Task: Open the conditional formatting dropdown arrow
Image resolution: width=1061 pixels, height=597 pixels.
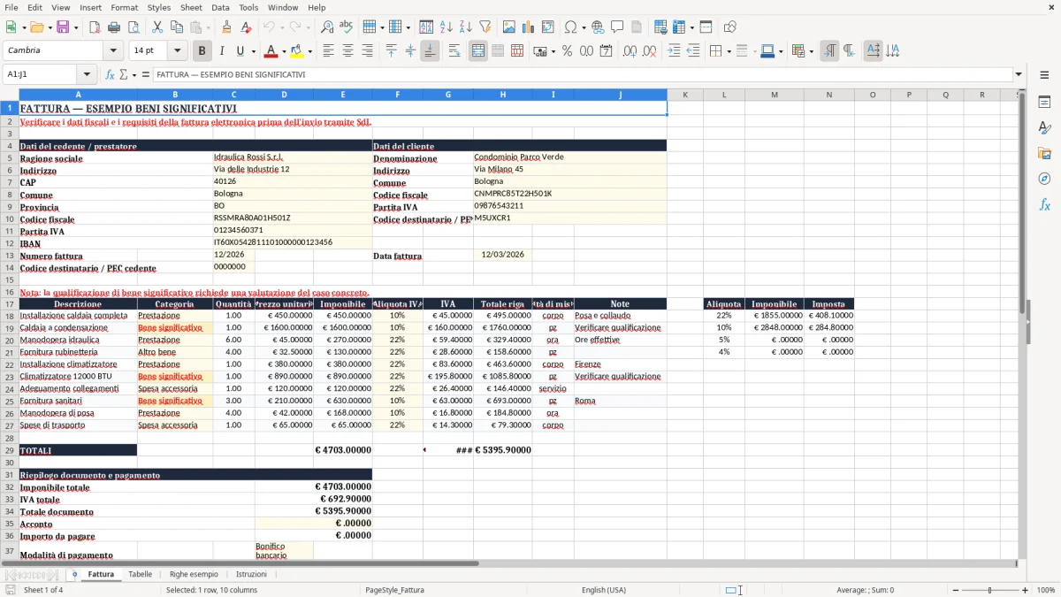Action: tap(811, 51)
